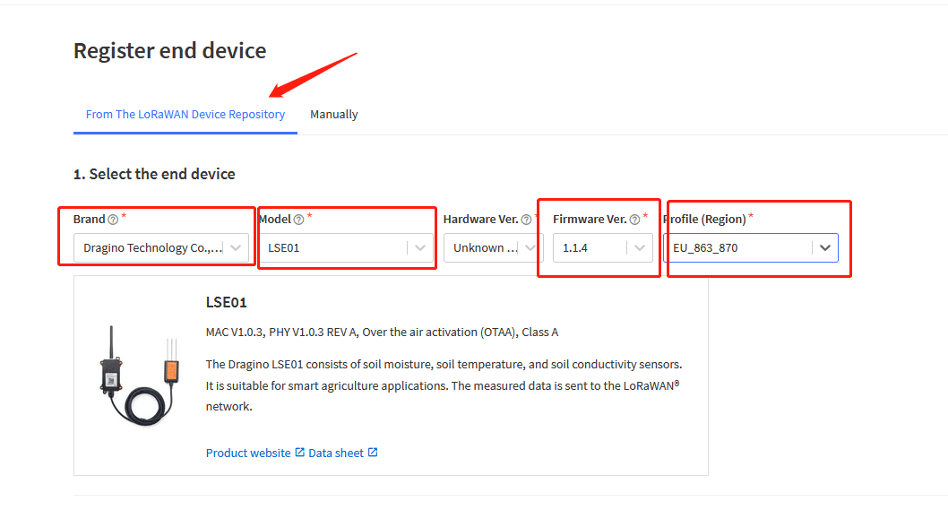Open the Product website link
The image size is (948, 527).
(x=248, y=453)
